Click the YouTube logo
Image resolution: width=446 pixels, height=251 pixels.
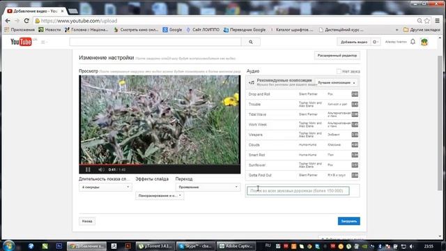tap(21, 42)
